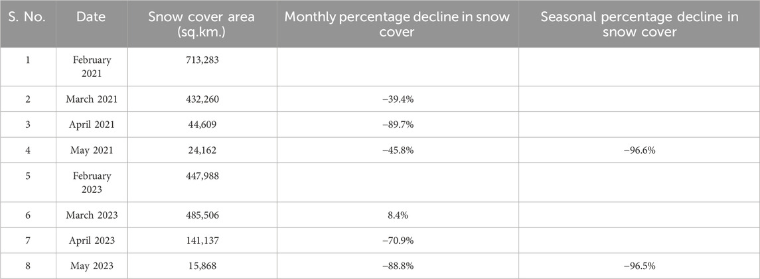This screenshot has width=760, height=279.
Task: Click the −96.6% seasonal decline cell
Action: (x=639, y=150)
